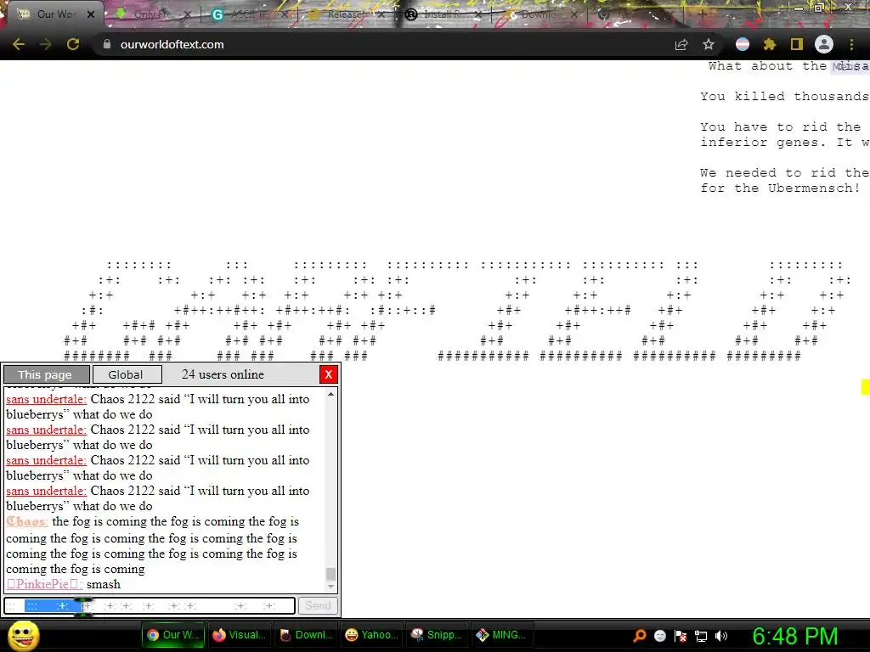Click the 'smash' chat message
870x652 pixels.
click(103, 584)
